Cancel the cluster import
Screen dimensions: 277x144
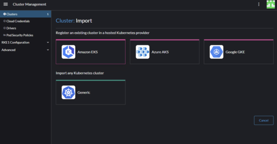tap(264, 120)
